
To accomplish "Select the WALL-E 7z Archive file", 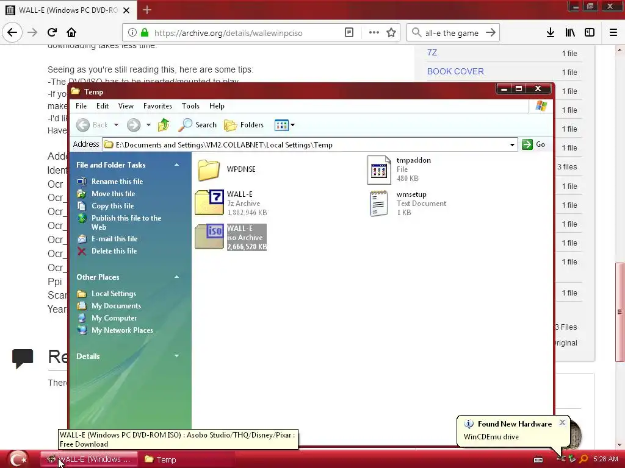I will point(231,204).
